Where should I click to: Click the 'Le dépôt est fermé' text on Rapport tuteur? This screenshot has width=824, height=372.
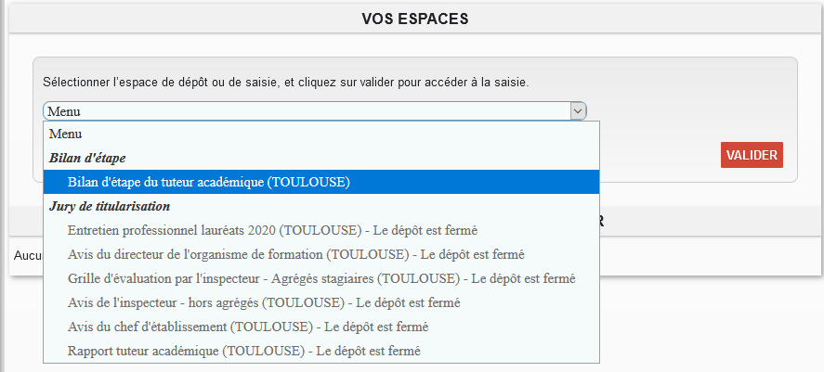click(368, 351)
